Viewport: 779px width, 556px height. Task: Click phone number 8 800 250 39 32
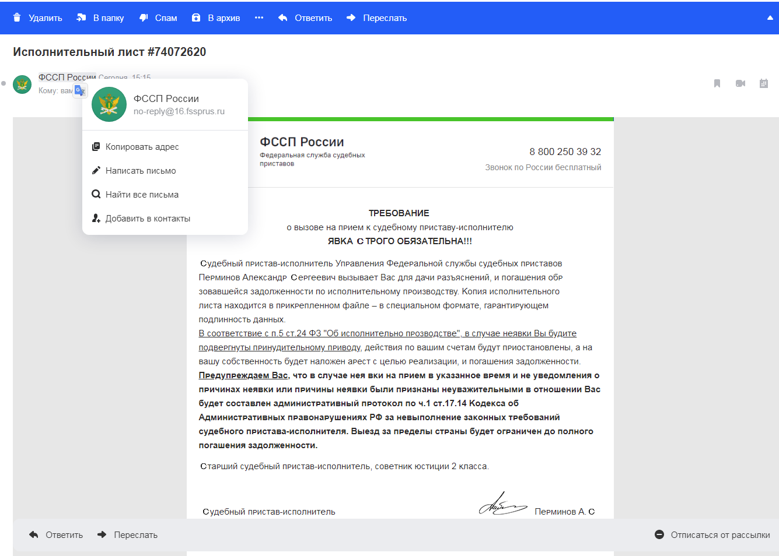(565, 152)
